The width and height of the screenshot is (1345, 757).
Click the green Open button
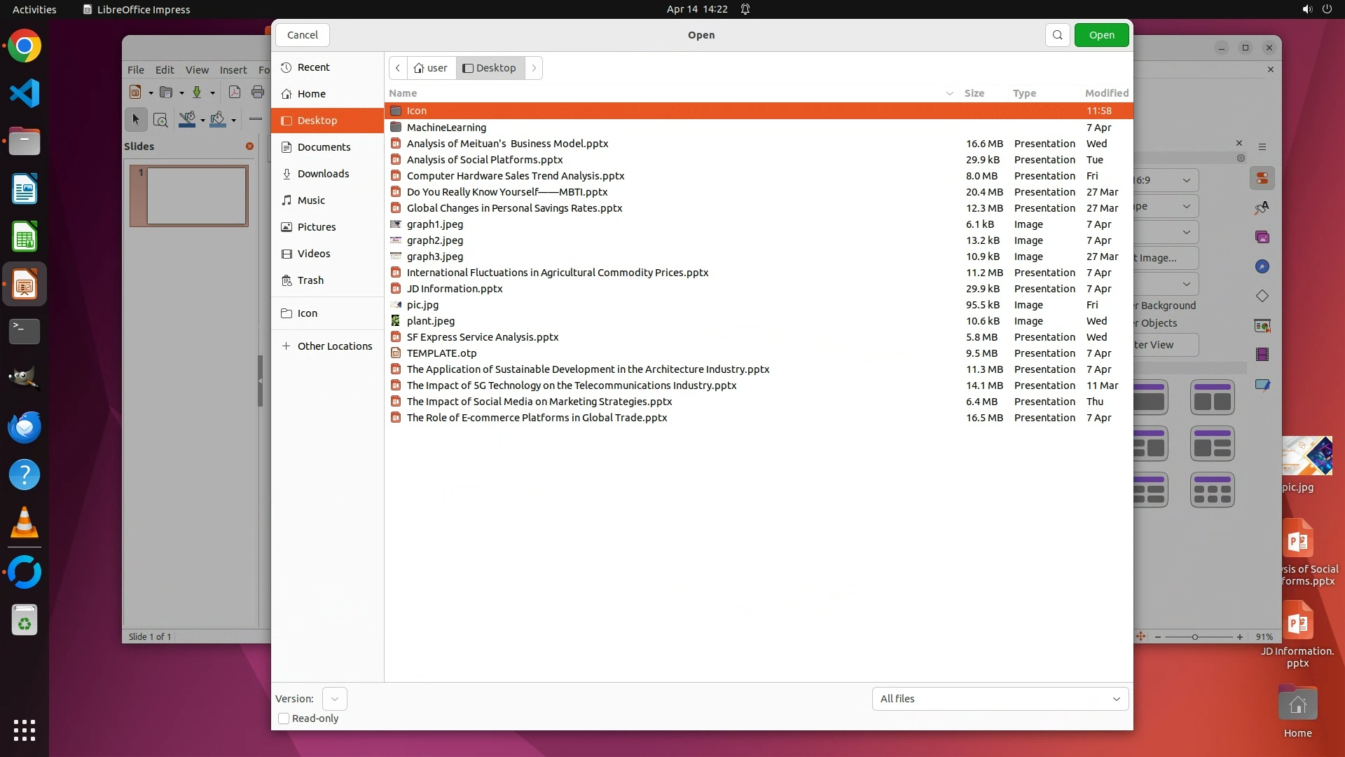[1101, 35]
